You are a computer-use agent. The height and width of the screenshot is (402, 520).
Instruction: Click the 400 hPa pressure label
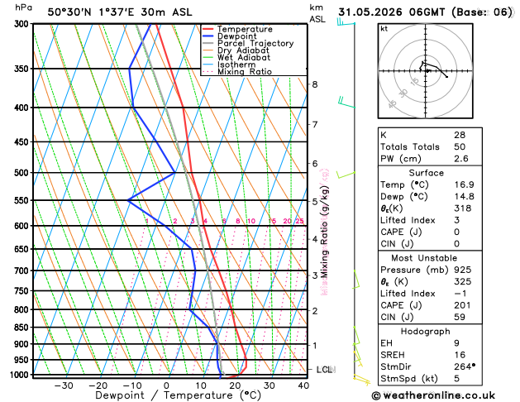(x=23, y=108)
